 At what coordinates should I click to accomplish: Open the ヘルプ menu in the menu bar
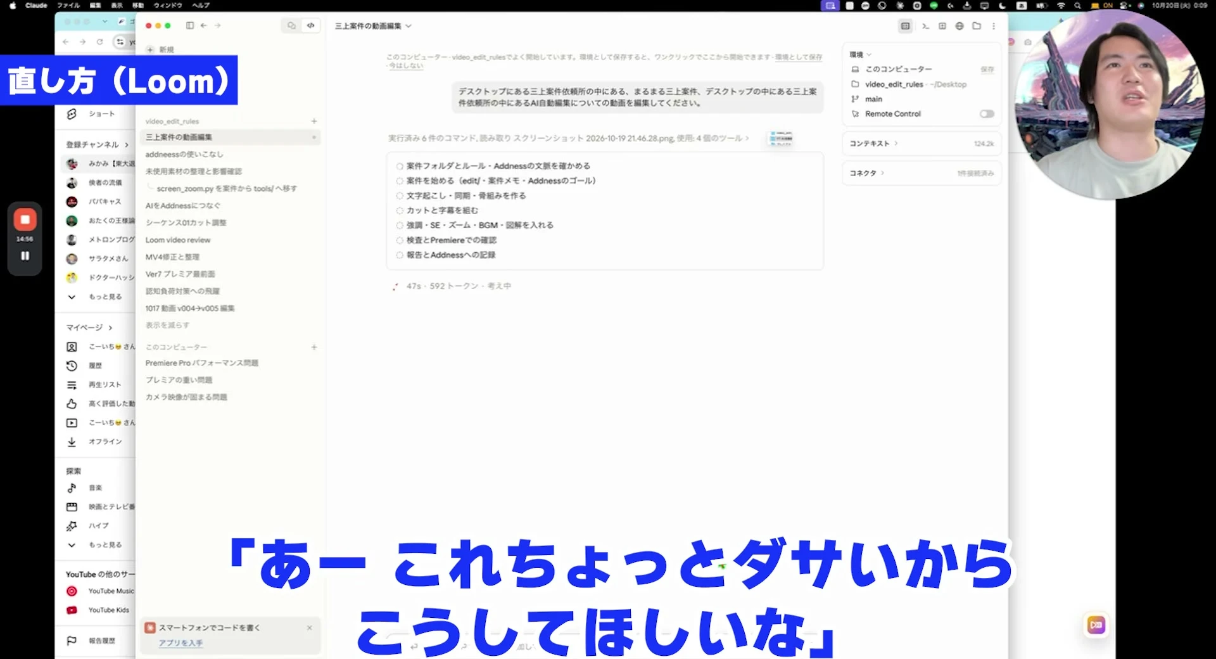[x=201, y=5]
